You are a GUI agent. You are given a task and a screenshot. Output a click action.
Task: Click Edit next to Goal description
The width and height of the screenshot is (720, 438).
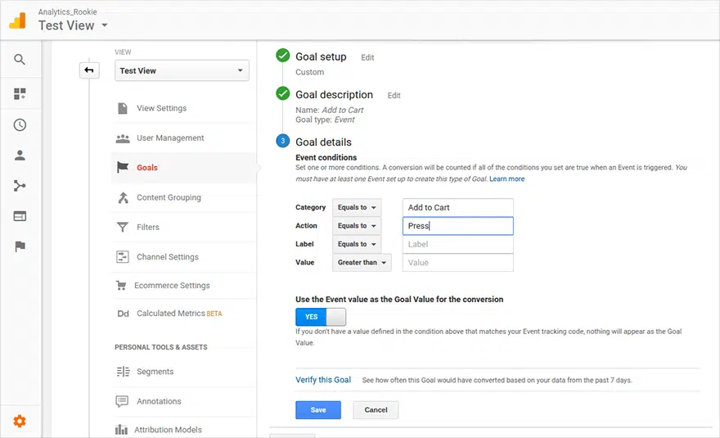(394, 96)
